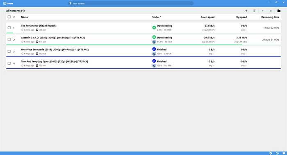
Task: Open settings gear in bottom bar
Action: click(x=271, y=153)
